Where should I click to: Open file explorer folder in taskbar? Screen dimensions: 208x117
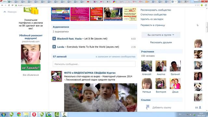(26, 114)
